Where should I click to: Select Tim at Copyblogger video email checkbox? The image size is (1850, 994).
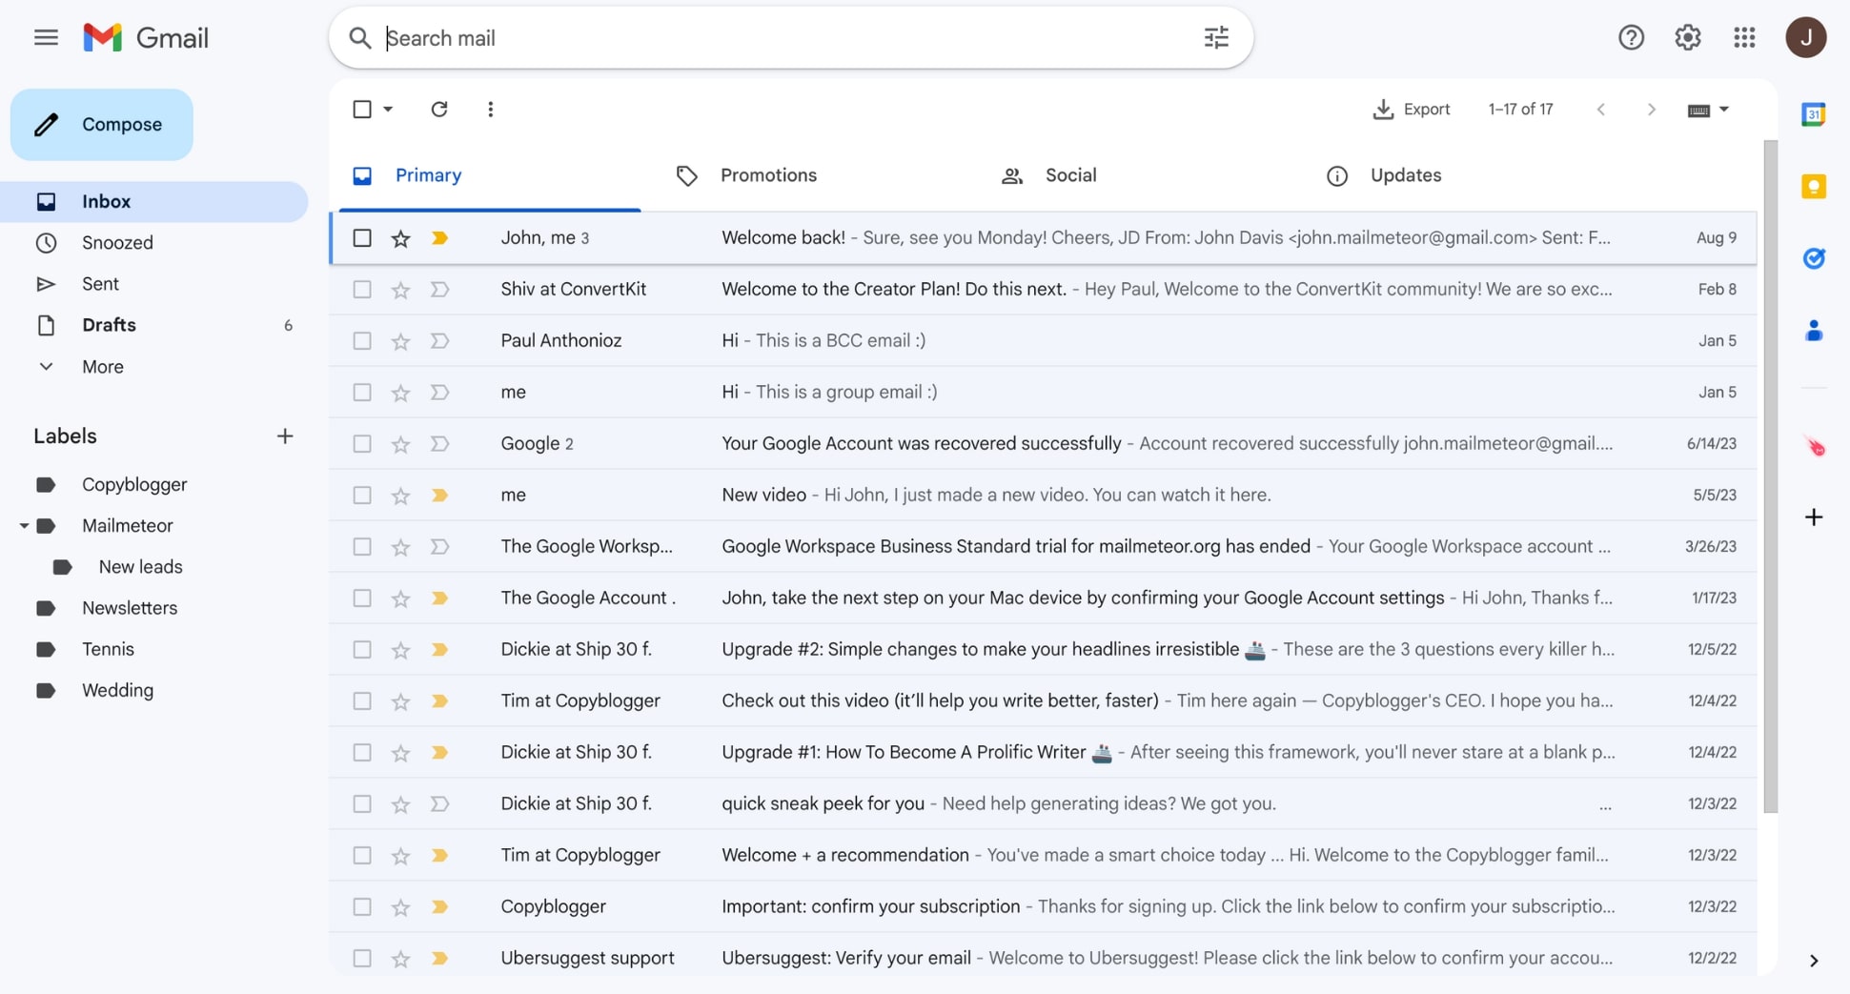(361, 700)
